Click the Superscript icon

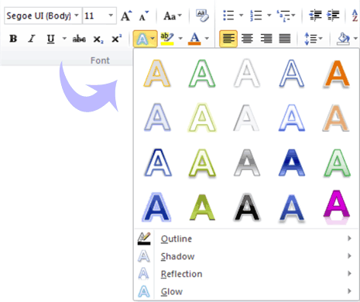coord(116,39)
